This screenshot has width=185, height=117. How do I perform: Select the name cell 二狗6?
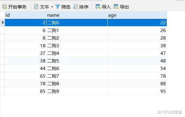click(x=77, y=68)
